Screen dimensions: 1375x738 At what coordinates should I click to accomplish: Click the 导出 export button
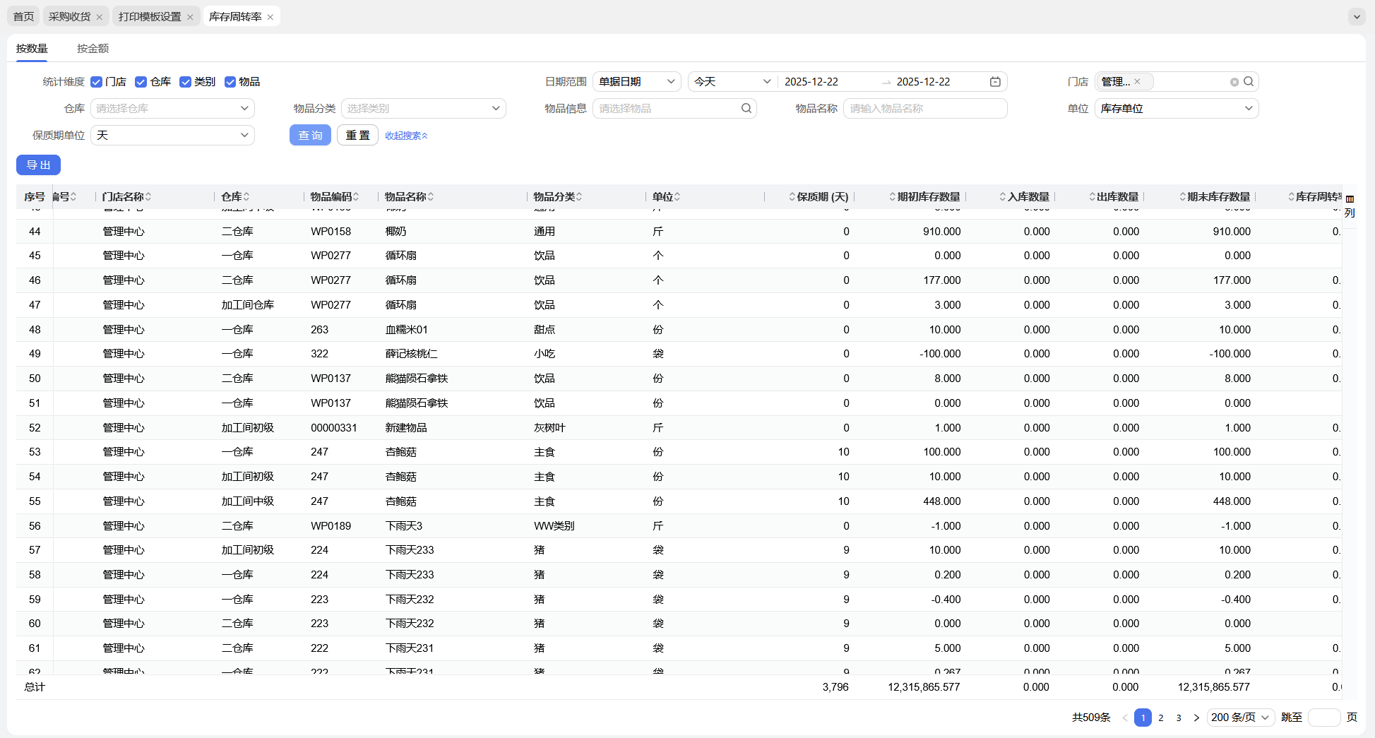38,165
